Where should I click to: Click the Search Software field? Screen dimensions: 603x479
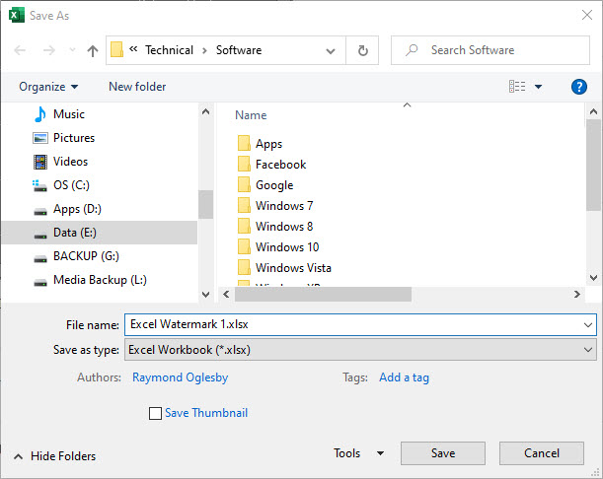(x=490, y=50)
